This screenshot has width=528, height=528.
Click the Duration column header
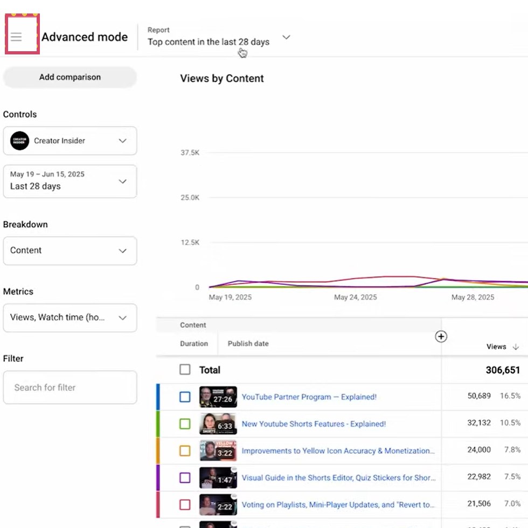194,344
